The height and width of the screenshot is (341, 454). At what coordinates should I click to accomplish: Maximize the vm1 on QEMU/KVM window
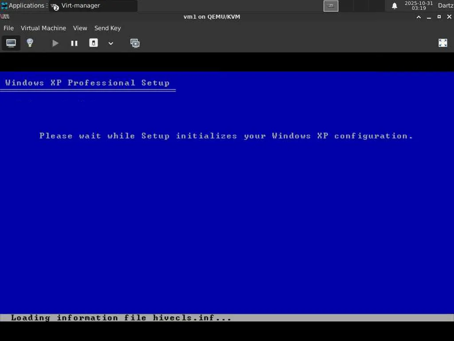pyautogui.click(x=439, y=17)
